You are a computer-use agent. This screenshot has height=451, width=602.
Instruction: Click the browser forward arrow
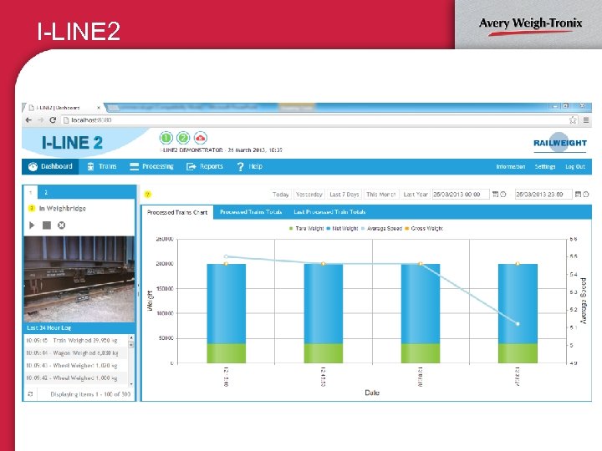(41, 120)
